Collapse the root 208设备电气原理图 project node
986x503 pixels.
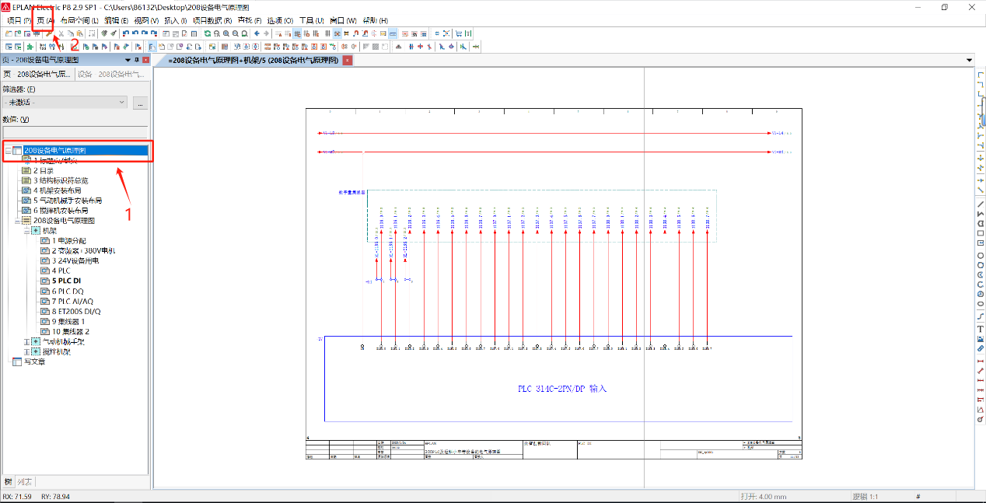click(x=7, y=150)
